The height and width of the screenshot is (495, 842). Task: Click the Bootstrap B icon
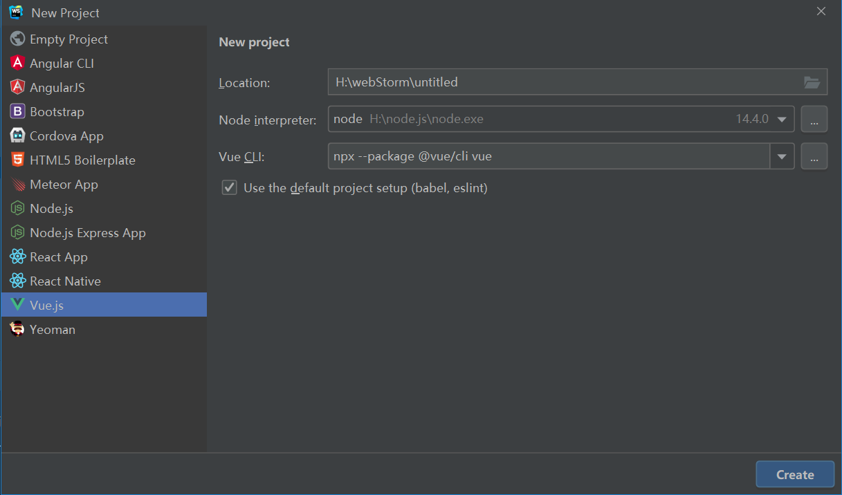click(17, 112)
